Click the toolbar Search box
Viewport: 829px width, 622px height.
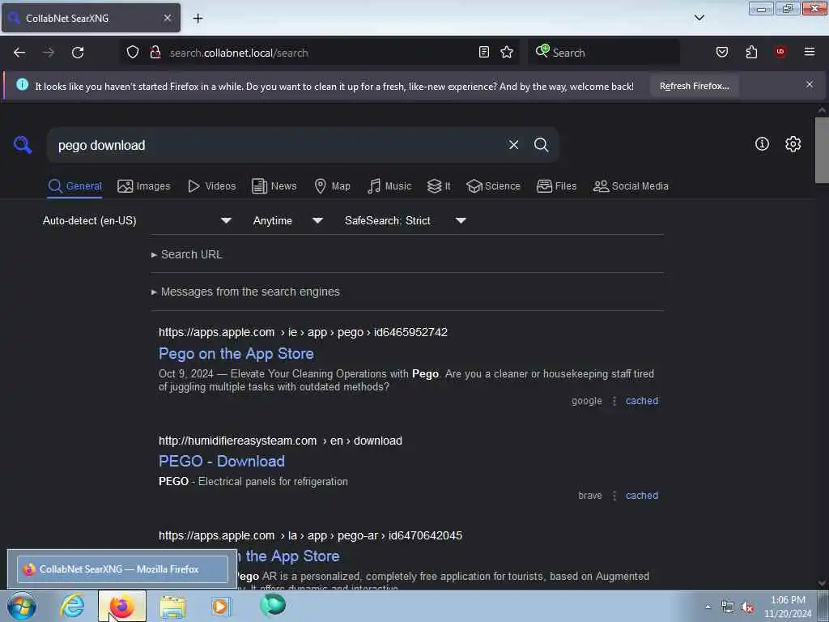pyautogui.click(x=604, y=53)
